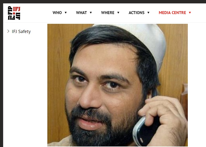Select the ACTIONS navigation item

137,13
